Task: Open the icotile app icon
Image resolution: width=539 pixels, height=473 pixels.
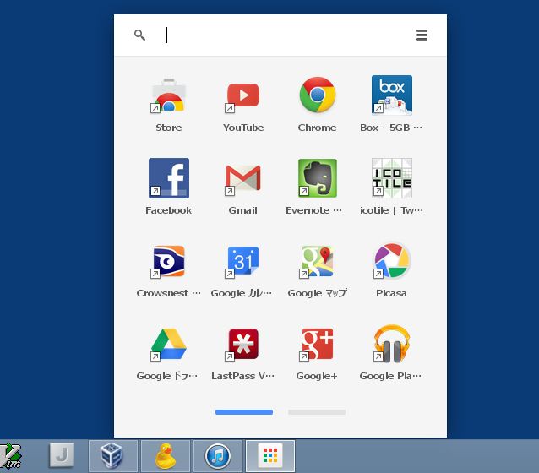Action: tap(391, 178)
